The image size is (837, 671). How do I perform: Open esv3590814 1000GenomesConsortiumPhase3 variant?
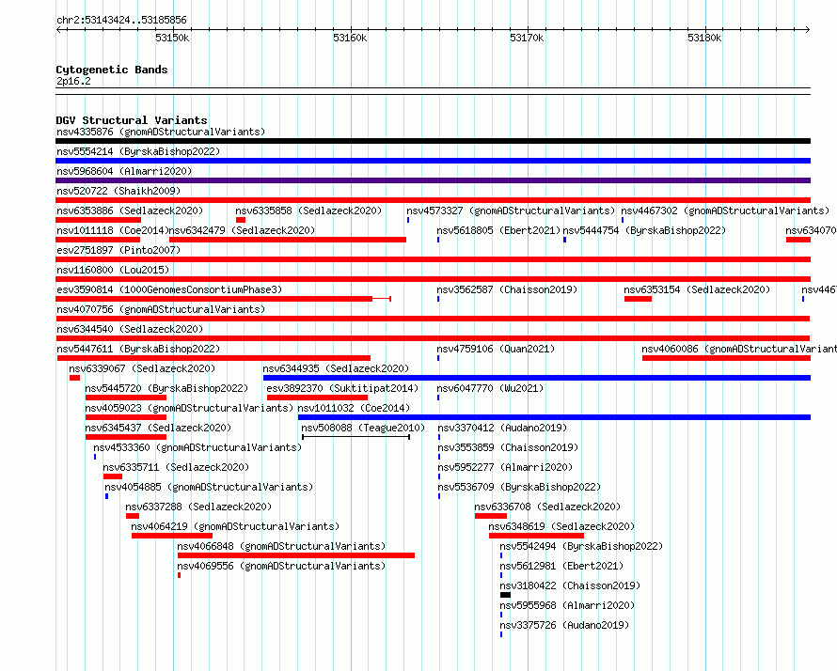click(x=169, y=289)
